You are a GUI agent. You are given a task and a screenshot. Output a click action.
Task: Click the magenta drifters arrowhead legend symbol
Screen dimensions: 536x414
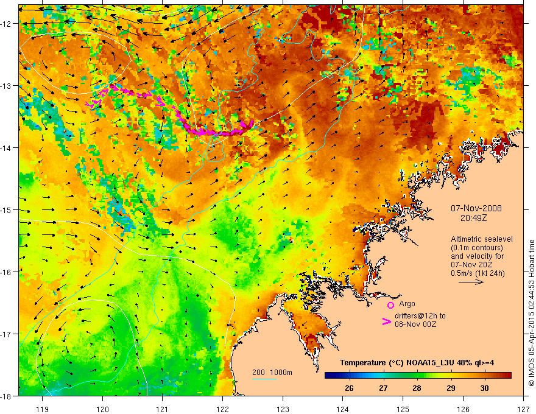[x=386, y=321]
